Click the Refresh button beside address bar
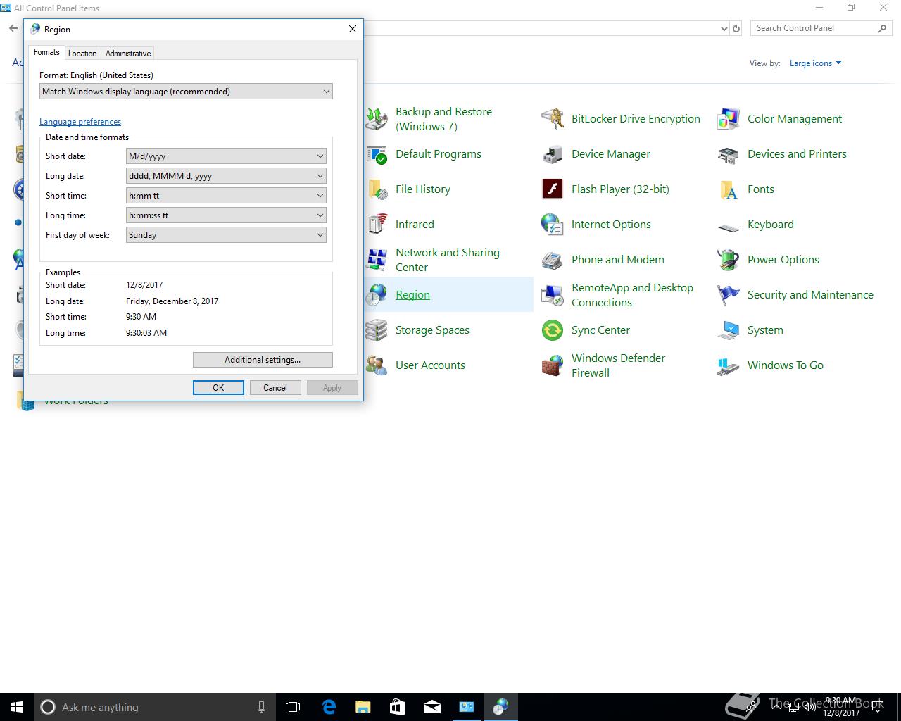901x721 pixels. pyautogui.click(x=736, y=28)
